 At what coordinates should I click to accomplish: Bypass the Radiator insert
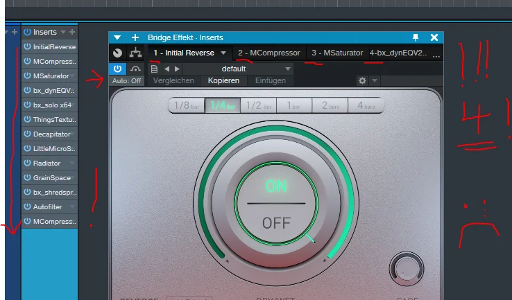point(27,163)
